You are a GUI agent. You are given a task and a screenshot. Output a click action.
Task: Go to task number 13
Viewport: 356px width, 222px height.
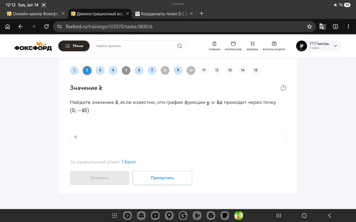point(230,70)
